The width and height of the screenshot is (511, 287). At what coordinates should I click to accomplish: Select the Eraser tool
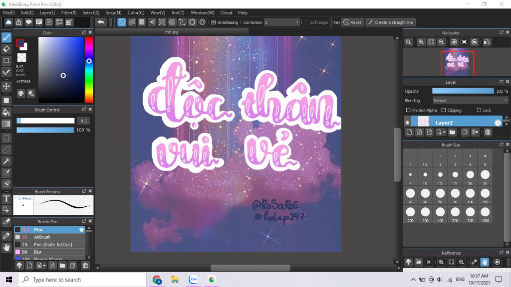point(6,49)
